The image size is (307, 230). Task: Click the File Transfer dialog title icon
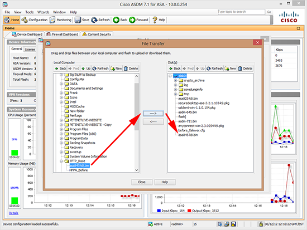coord(48,43)
